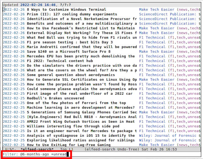Open "[Kyle.Engineers] Red Bull RB18" entry
The width and height of the screenshot is (203, 159).
coord(82,117)
